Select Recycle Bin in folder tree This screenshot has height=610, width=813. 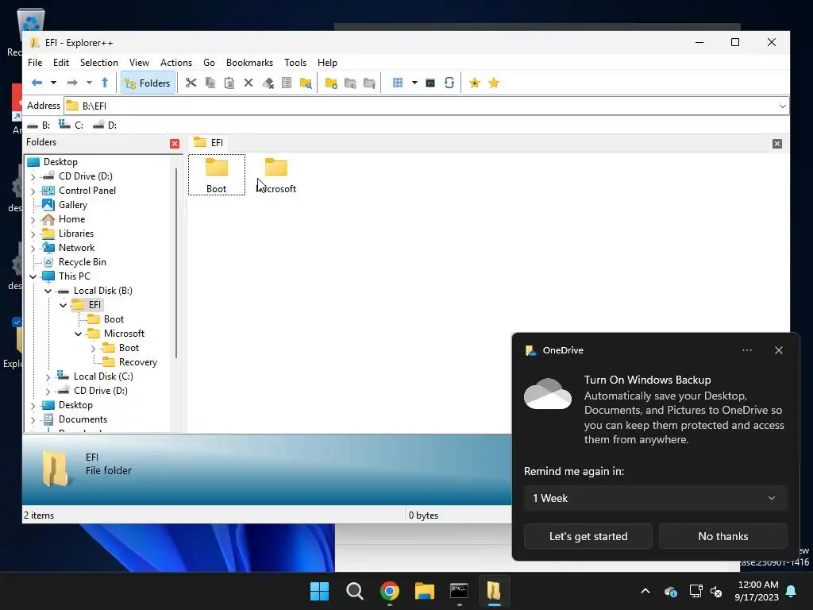(x=82, y=262)
